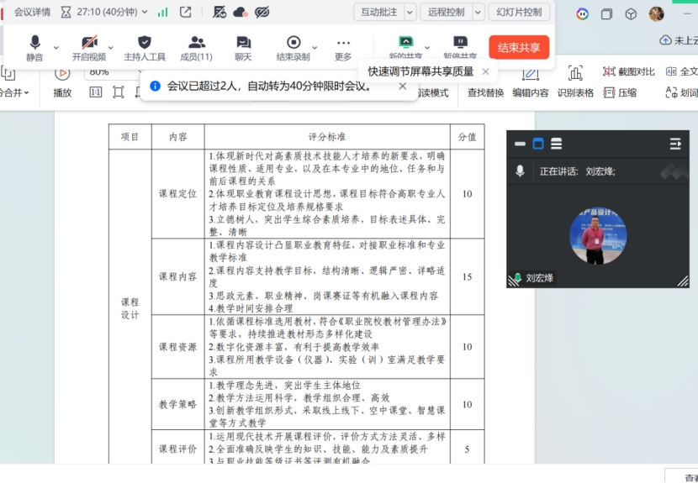Click the 幻灯片控制 button
Image resolution: width=698 pixels, height=483 pixels.
[x=519, y=12]
